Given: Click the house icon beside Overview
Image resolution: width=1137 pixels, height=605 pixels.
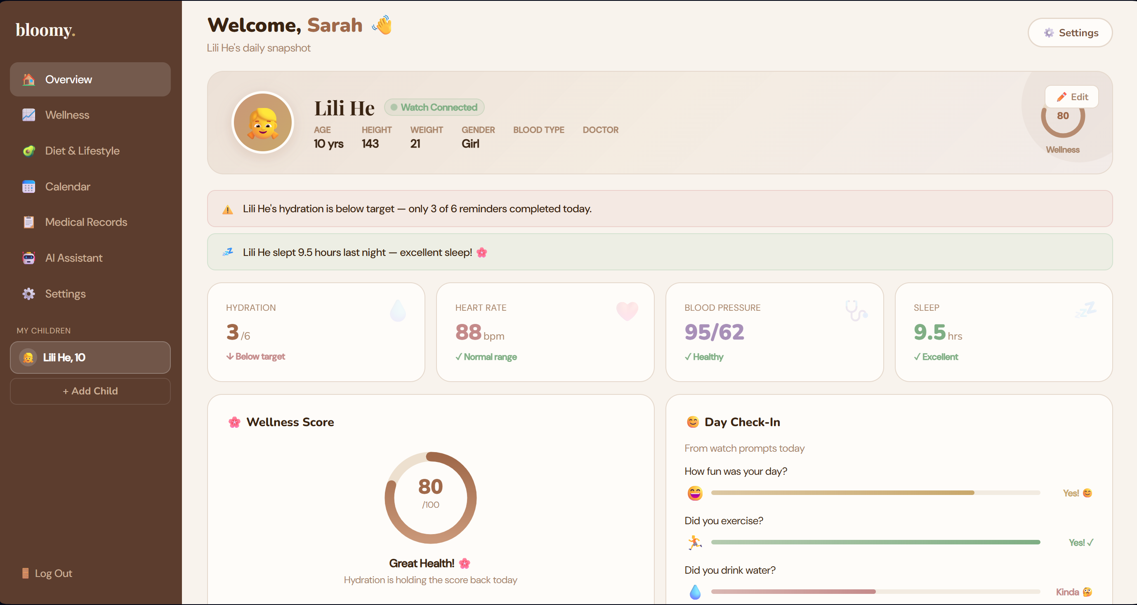Looking at the screenshot, I should (29, 80).
